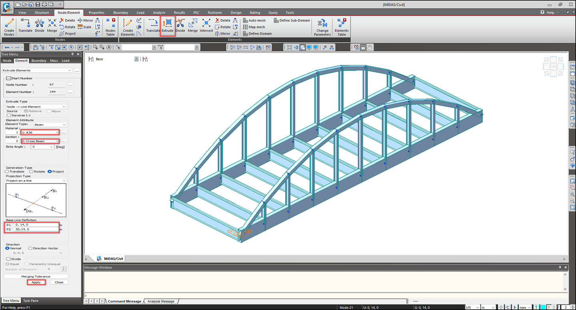Open the Material A36 dropdown
Viewport: 576px width, 310px height.
(40, 132)
